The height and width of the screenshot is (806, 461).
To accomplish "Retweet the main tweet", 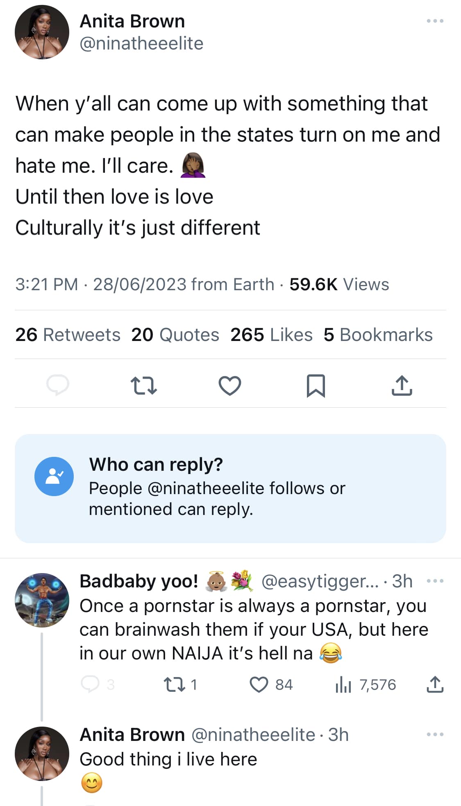I will tap(143, 386).
